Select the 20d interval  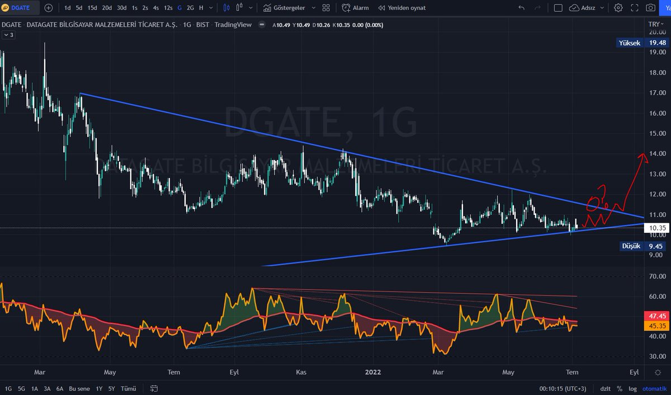click(107, 8)
